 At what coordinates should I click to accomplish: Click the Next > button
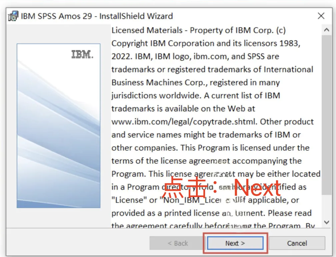[235, 243]
